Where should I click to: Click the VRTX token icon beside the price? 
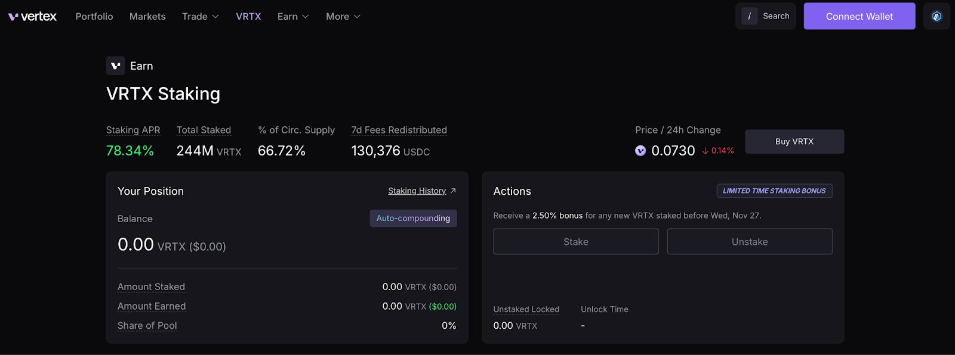640,151
